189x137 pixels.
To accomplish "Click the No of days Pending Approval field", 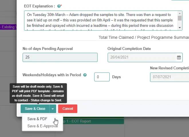I will 60,57.
